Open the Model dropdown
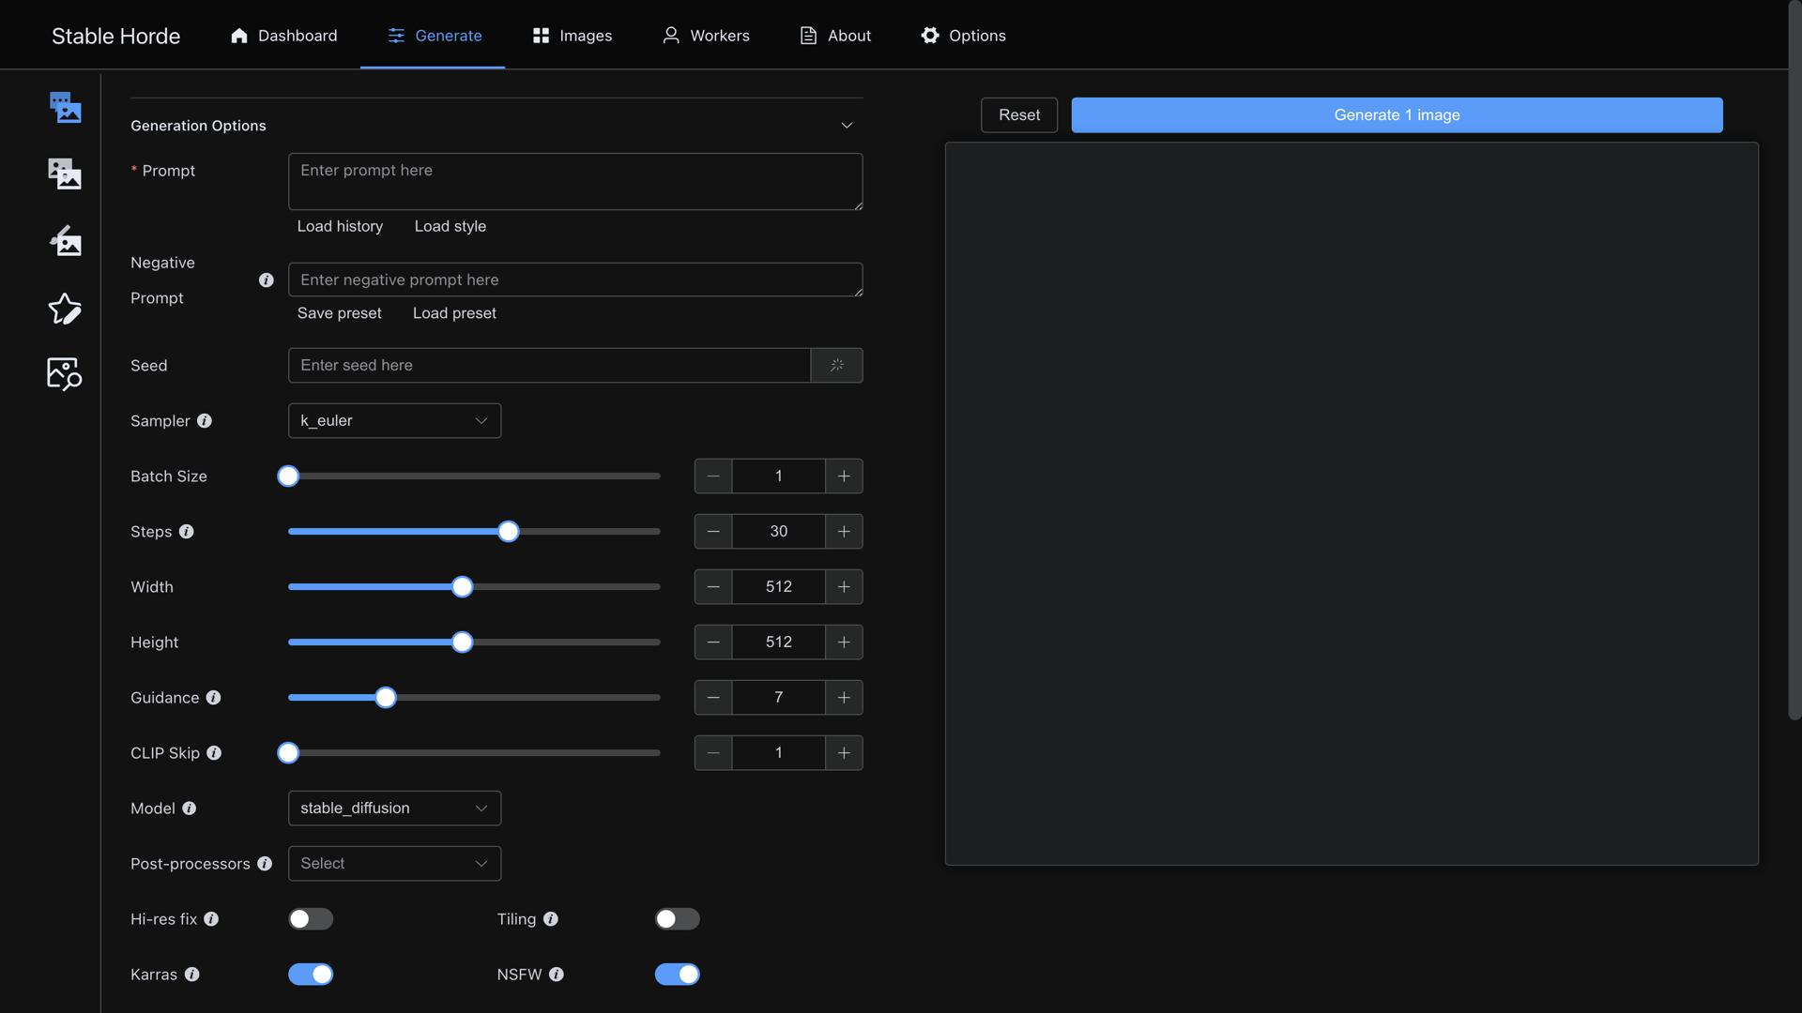This screenshot has height=1013, width=1802. click(x=394, y=808)
